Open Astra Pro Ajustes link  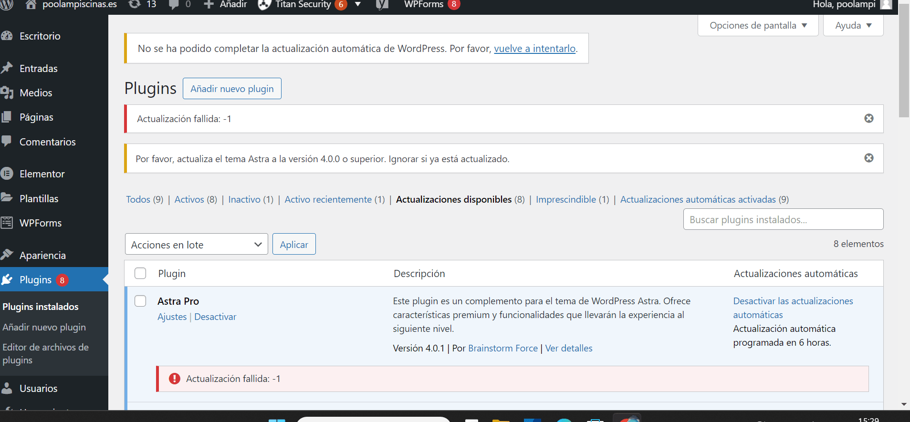tap(172, 317)
